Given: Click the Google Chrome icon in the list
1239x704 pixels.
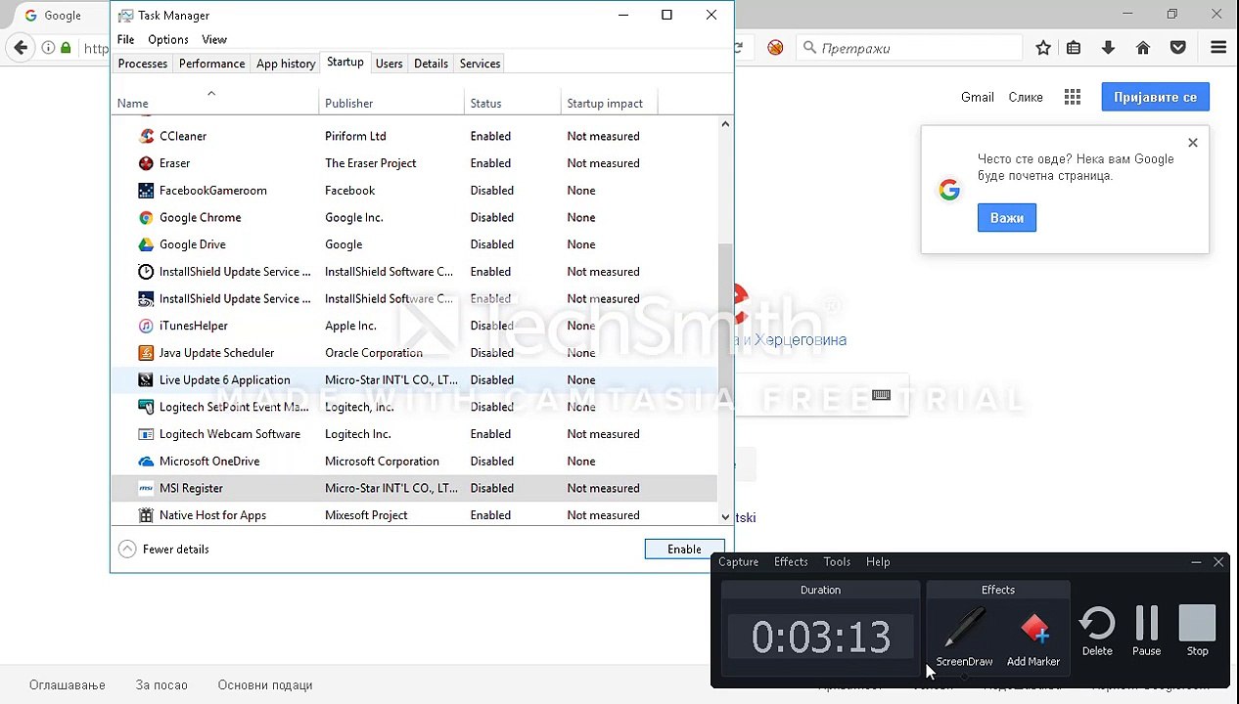Looking at the screenshot, I should tap(146, 217).
